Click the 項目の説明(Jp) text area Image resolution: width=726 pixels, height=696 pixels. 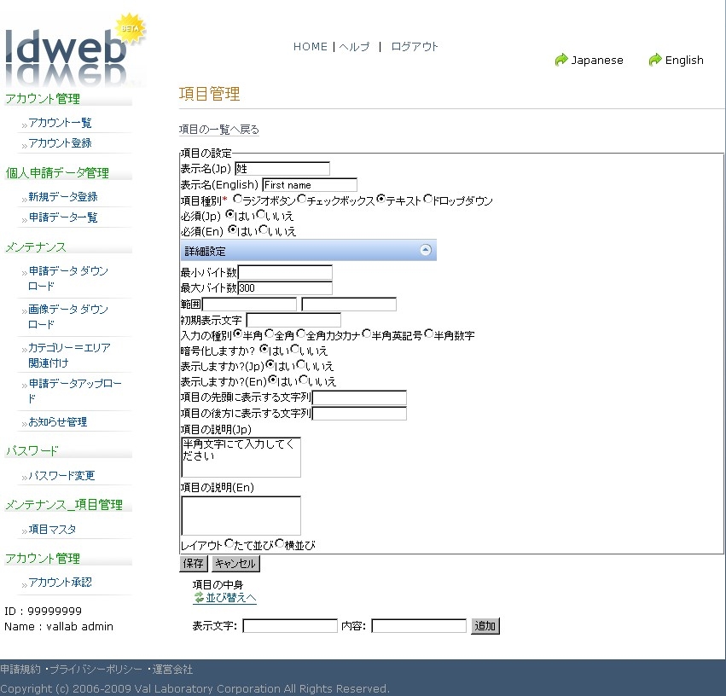pyautogui.click(x=241, y=457)
